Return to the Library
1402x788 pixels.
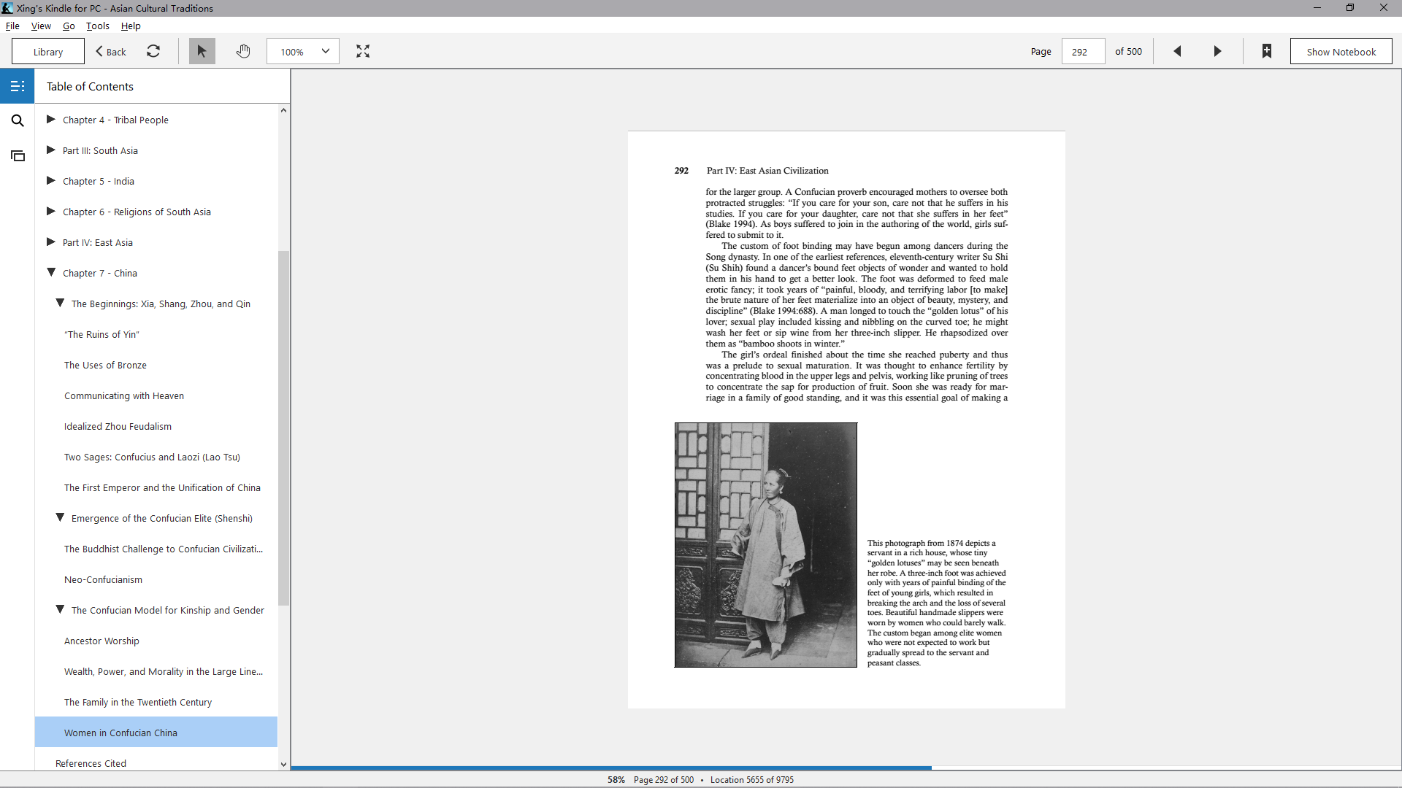[x=48, y=51]
